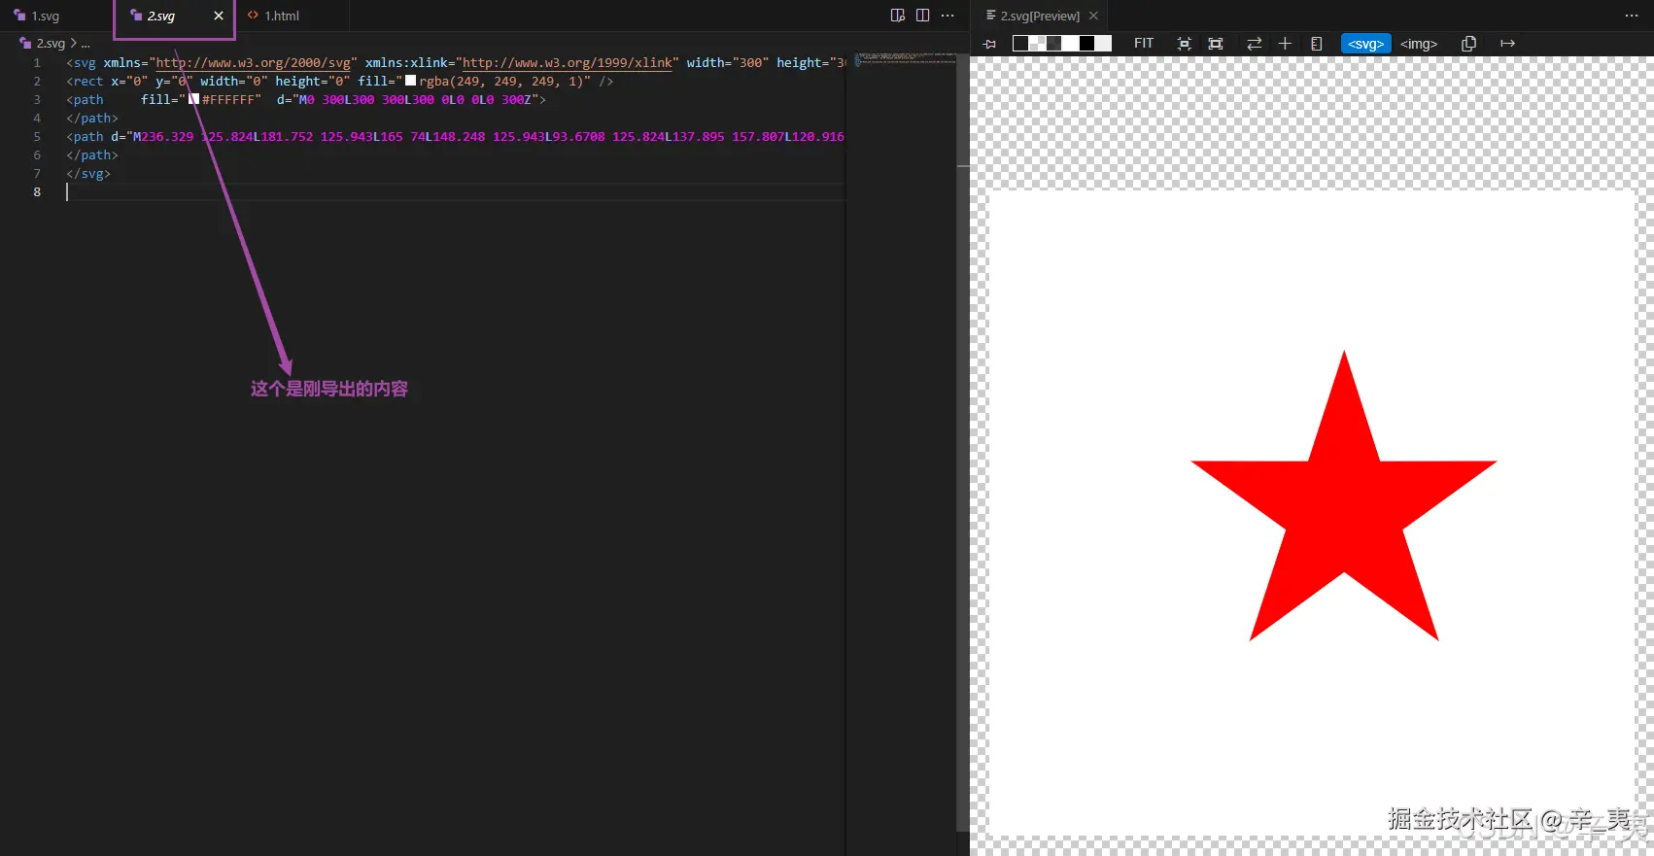Open the preview-to-side icon in editor actions
This screenshot has width=1654, height=856.
pos(898,16)
